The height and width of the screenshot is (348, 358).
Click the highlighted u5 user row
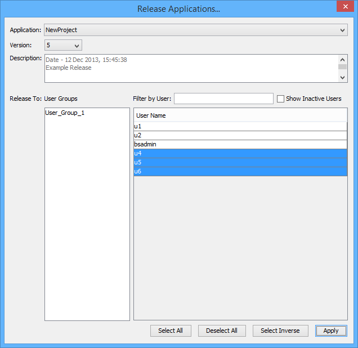tap(240, 163)
